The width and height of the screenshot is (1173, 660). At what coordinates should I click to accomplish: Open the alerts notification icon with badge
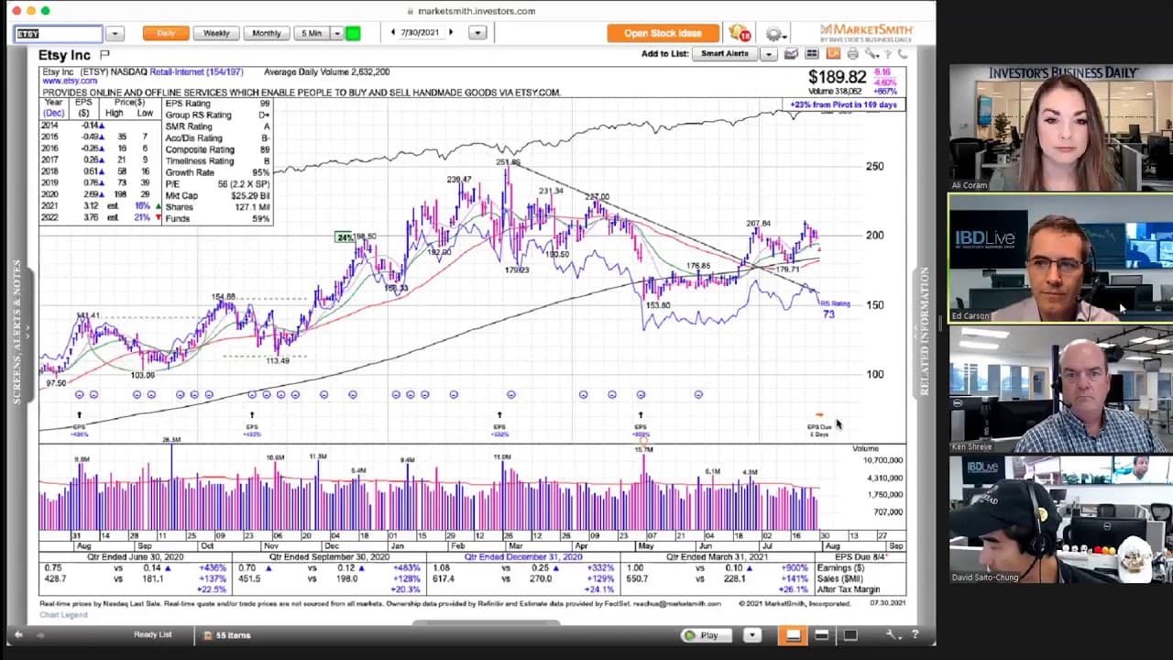740,33
